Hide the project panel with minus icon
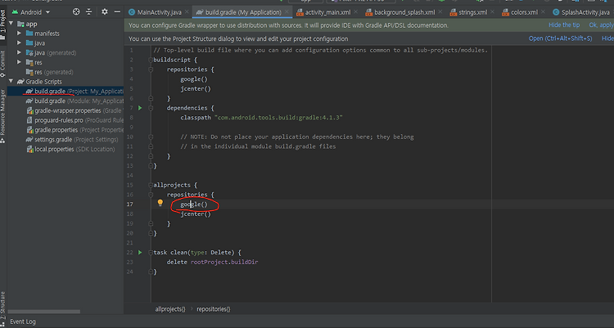Viewport: 614px width, 328px height. (x=117, y=11)
